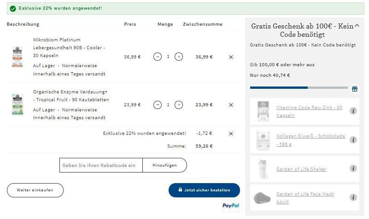Click the Zwischensumme column header
The image size is (369, 219).
pyautogui.click(x=202, y=24)
